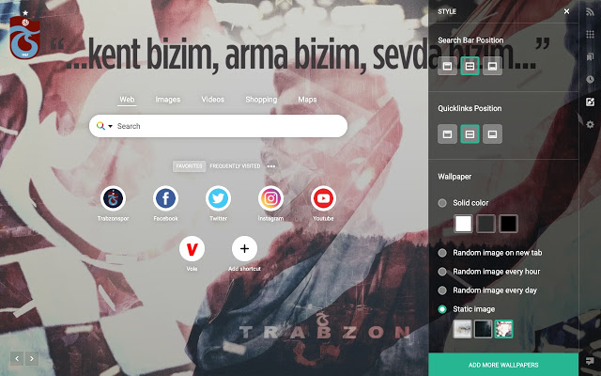
Task: Select Random image on new tab
Action: pos(443,253)
